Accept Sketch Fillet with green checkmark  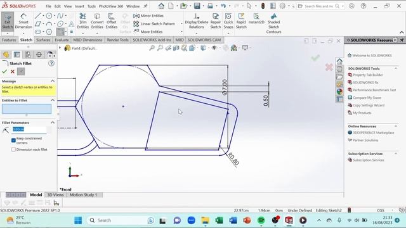4,72
